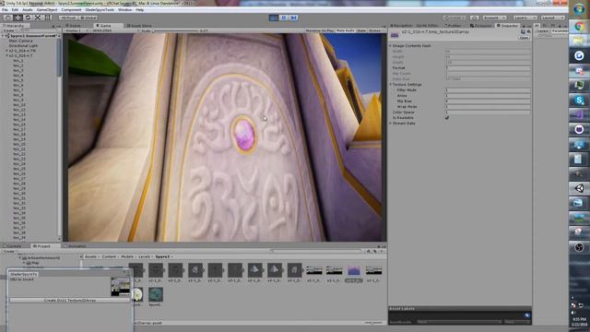590x332 pixels.
Task: Open the Gizmos dropdown
Action: [375, 30]
